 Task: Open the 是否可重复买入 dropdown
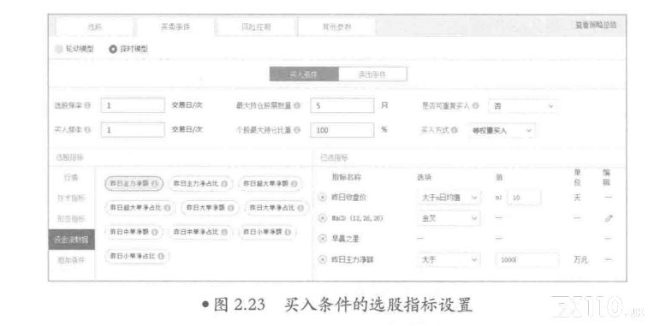tap(523, 106)
